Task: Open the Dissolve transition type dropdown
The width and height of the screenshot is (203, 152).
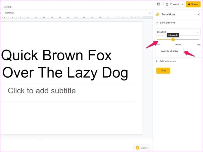Action: (178, 32)
